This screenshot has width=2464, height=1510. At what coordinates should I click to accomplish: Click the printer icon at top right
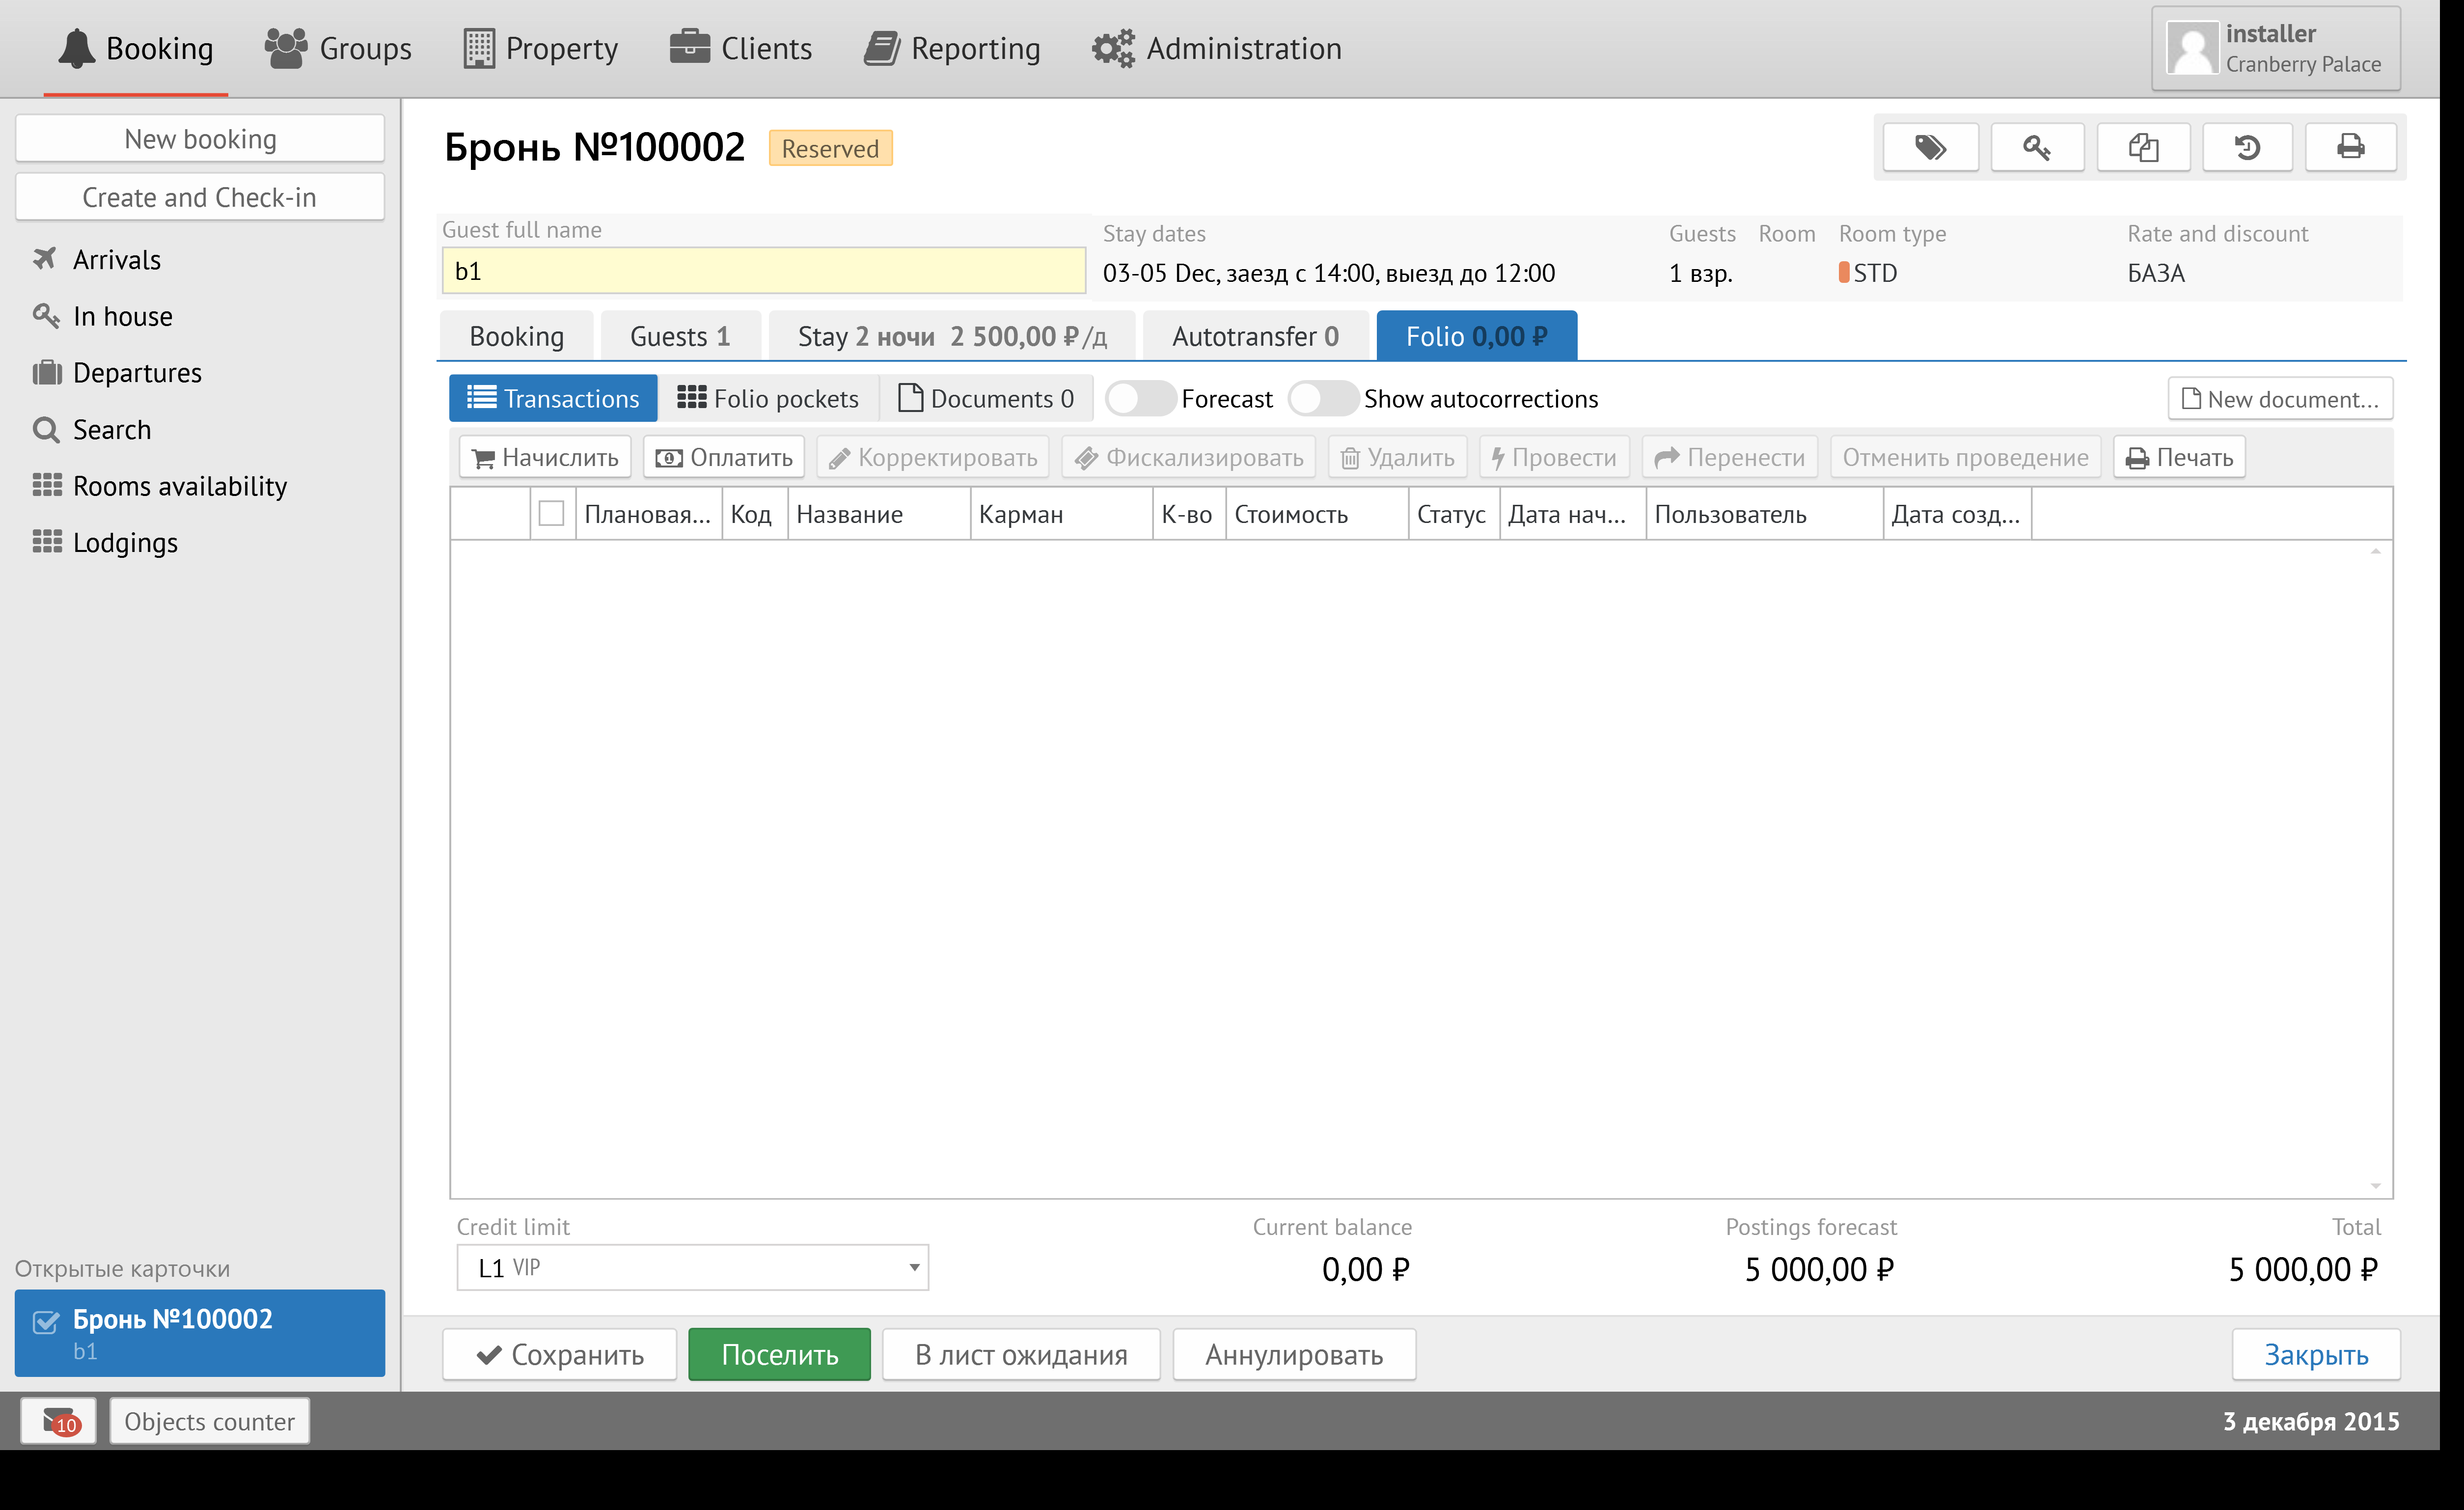coord(2350,148)
